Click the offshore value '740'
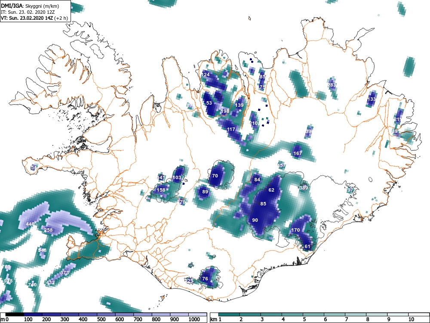 [32, 285]
